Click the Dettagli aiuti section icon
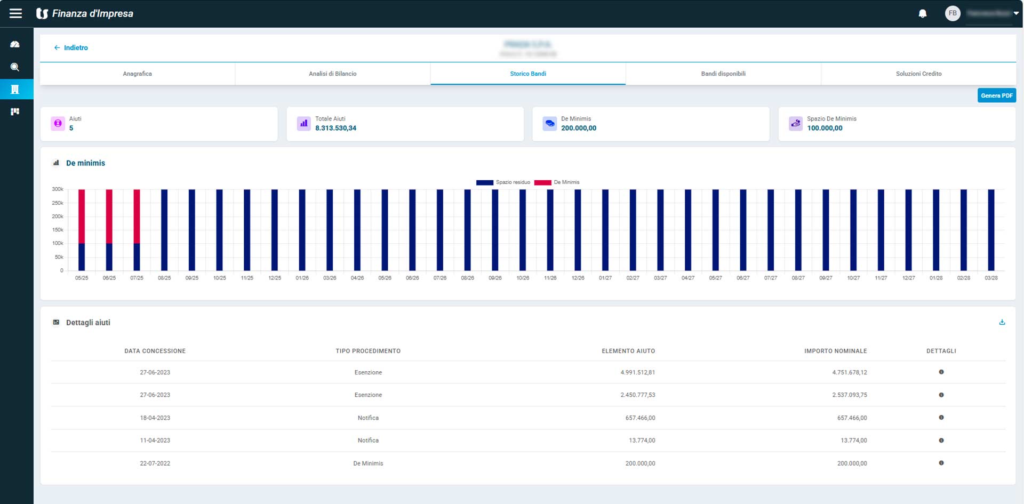This screenshot has width=1024, height=504. pos(56,322)
